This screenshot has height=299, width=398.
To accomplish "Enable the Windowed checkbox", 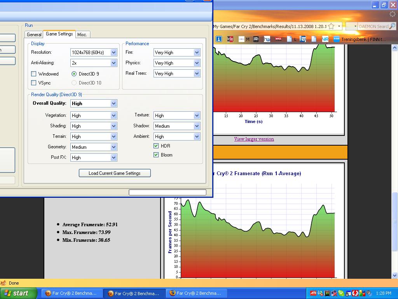I will tap(33, 74).
